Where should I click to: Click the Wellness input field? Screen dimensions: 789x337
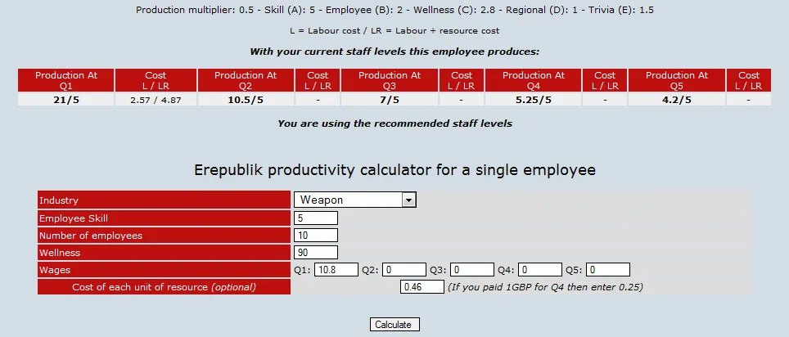pyautogui.click(x=315, y=253)
